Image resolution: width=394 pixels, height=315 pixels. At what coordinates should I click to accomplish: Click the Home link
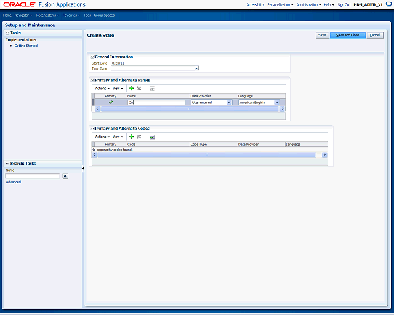coord(7,15)
